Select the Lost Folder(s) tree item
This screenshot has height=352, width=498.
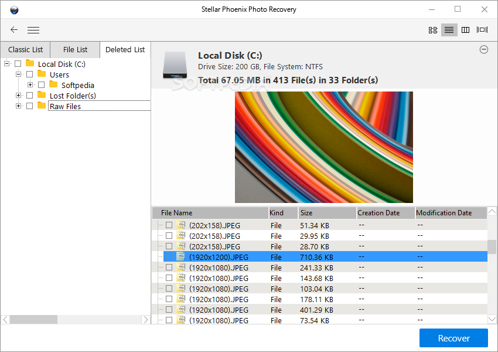tap(73, 96)
